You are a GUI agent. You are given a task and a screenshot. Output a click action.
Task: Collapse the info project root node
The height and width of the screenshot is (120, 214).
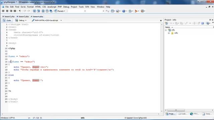pyautogui.click(x=166, y=30)
